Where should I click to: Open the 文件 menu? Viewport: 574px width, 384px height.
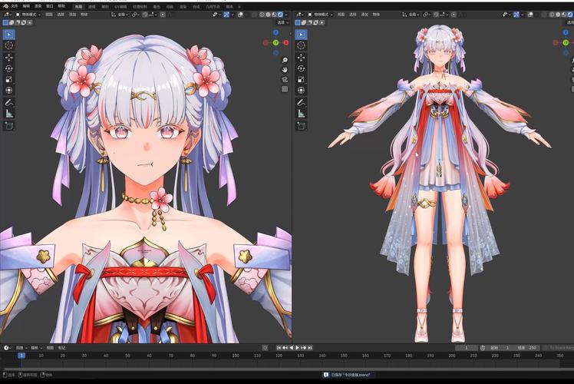coord(15,6)
